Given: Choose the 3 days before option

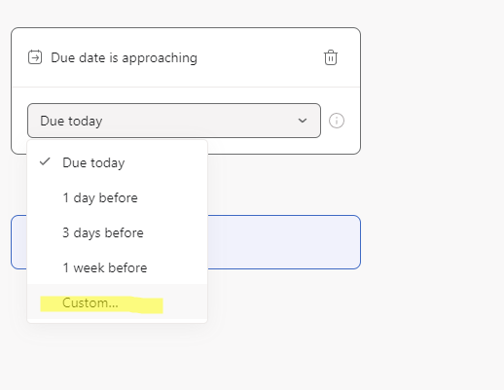Looking at the screenshot, I should point(117,232).
